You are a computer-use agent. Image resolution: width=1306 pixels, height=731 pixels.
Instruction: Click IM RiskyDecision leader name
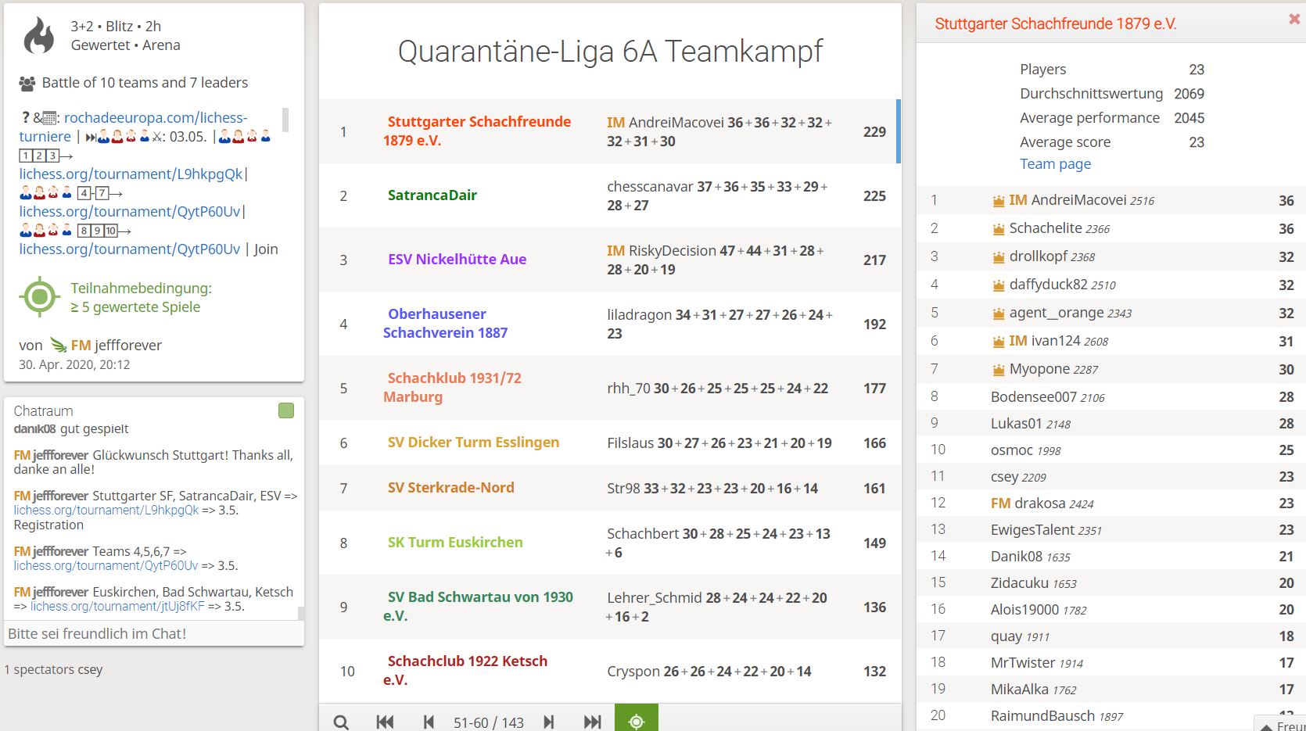pyautogui.click(x=662, y=250)
